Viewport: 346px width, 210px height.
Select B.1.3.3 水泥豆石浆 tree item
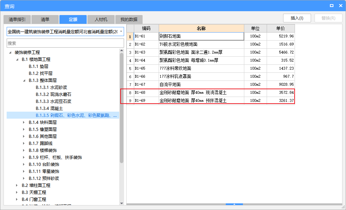(x=53, y=101)
